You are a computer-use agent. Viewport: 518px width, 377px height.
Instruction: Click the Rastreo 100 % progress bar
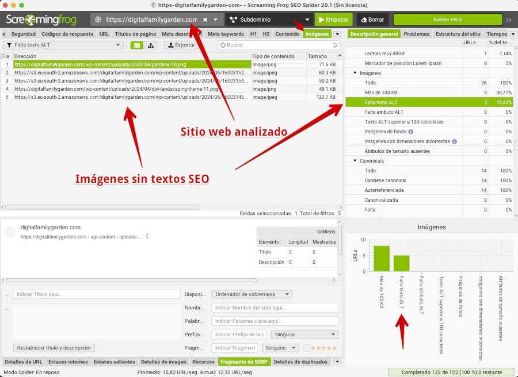click(447, 20)
